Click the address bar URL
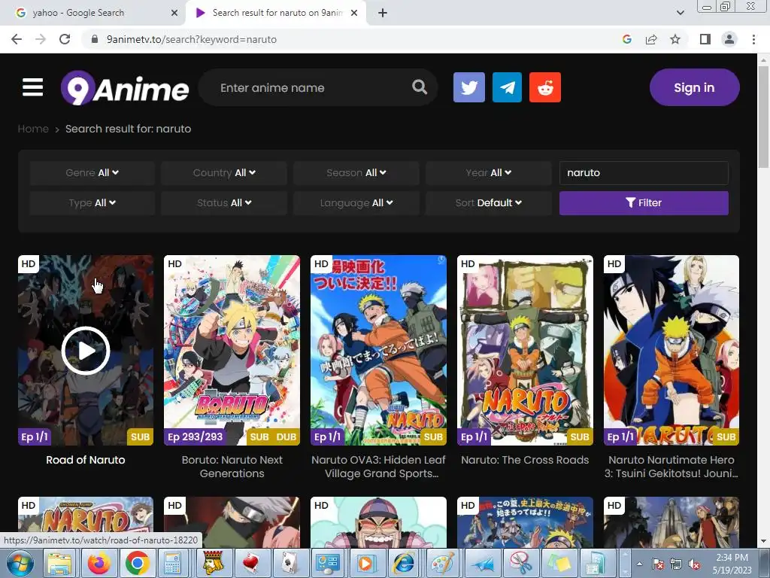 (x=192, y=39)
